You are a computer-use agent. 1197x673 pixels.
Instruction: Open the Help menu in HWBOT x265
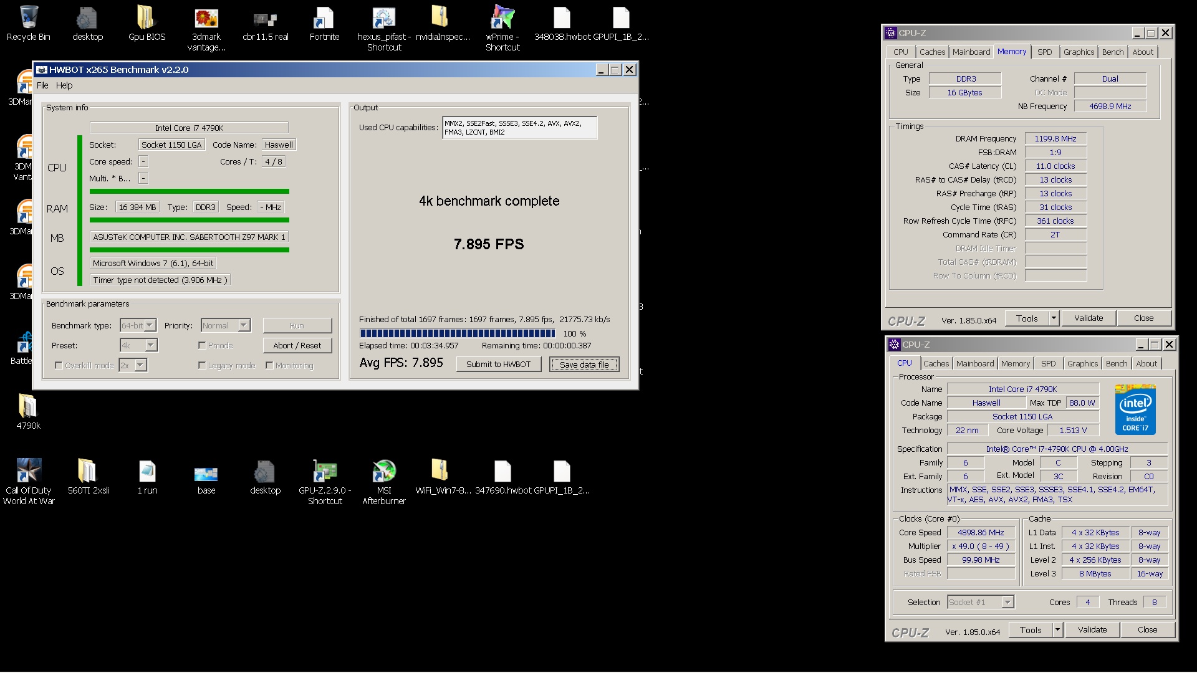click(x=64, y=86)
